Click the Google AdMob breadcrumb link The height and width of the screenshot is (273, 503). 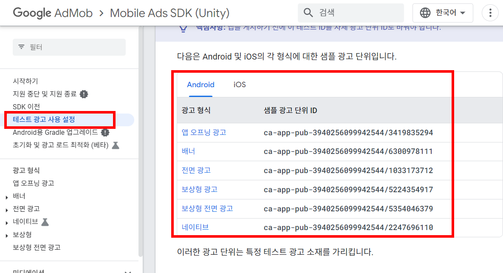pyautogui.click(x=53, y=13)
